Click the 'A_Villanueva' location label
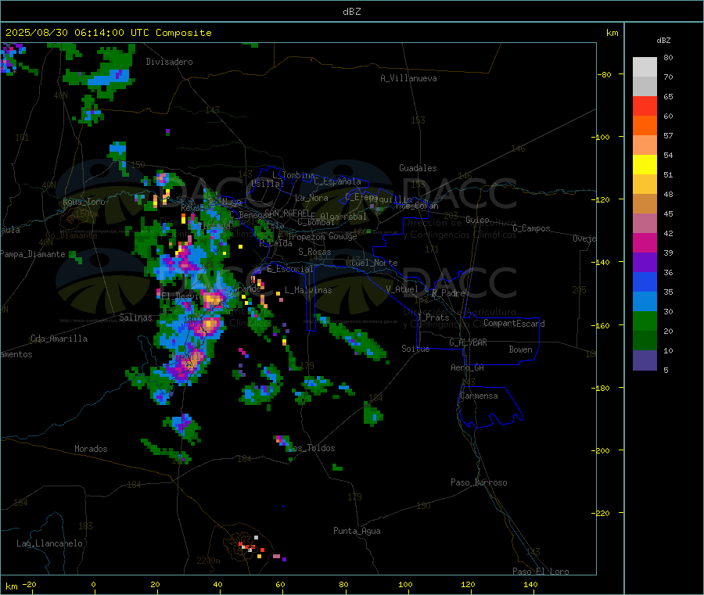Screen dimensions: 704x595 [x=408, y=78]
